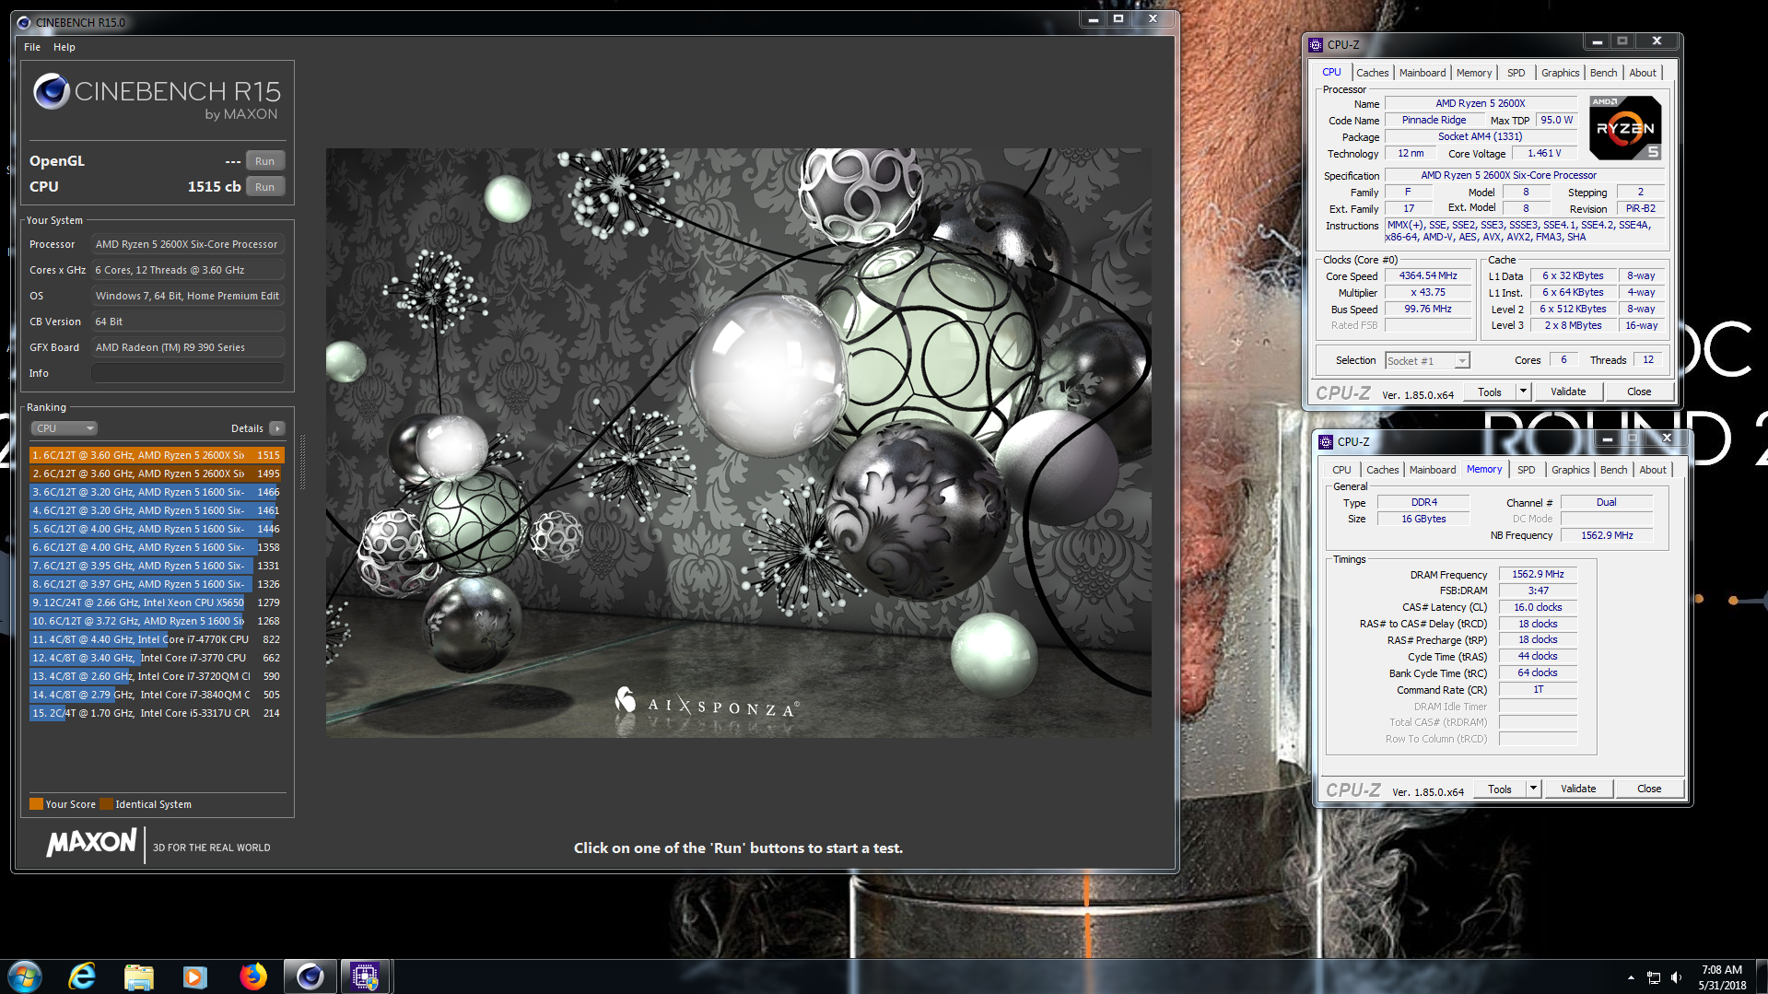Click the Core Speed value 4364.54 MHz
This screenshot has width=1768, height=994.
1428,276
